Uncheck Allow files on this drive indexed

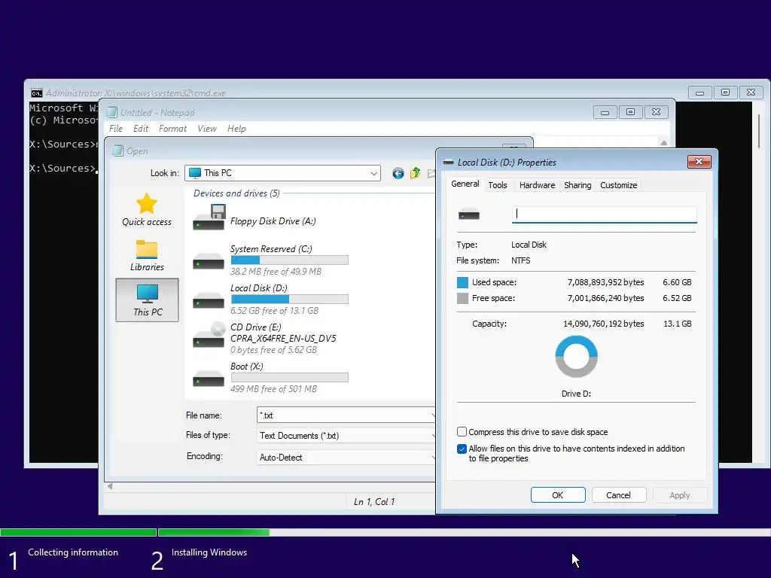point(462,449)
